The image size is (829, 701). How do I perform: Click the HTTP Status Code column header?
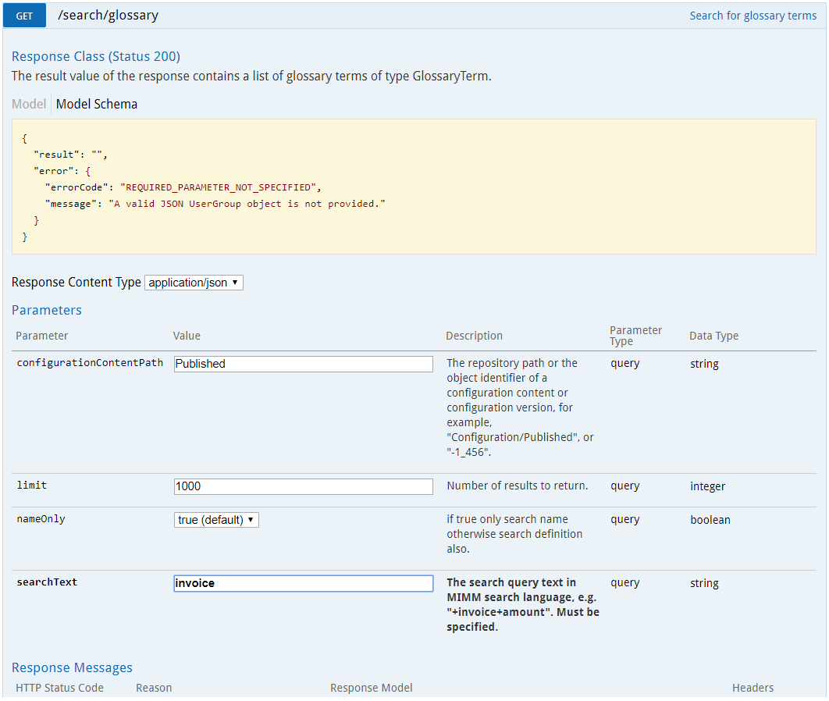59,688
